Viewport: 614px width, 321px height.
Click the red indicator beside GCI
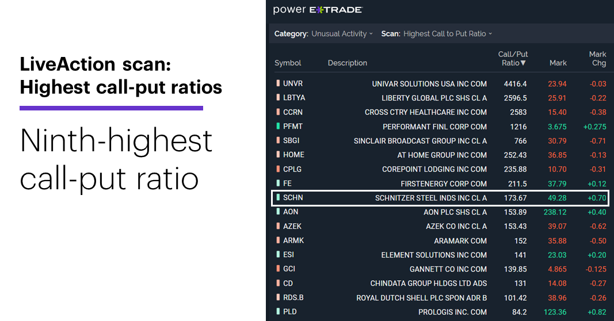click(278, 269)
